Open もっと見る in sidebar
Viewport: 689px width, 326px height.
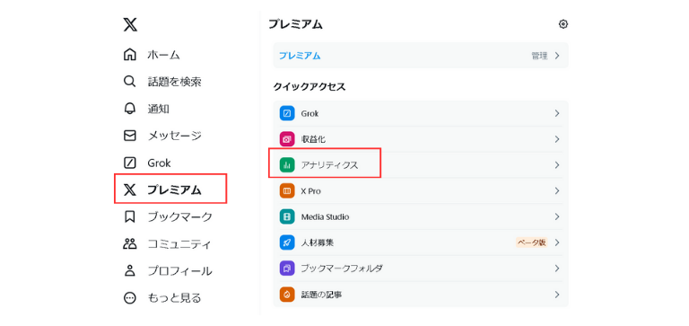tap(174, 298)
